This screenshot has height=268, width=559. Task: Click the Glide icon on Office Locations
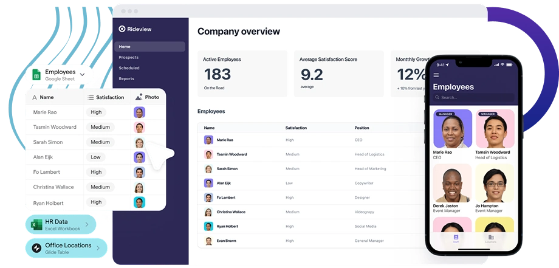36,248
